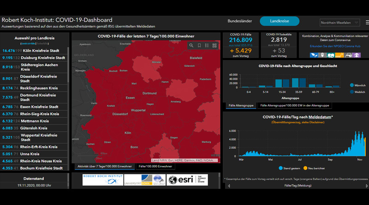Image resolution: width=369 pixels, height=205 pixels.
Task: Select Düsseldorf Kreisfreie Stadt row
Action: 34,79
